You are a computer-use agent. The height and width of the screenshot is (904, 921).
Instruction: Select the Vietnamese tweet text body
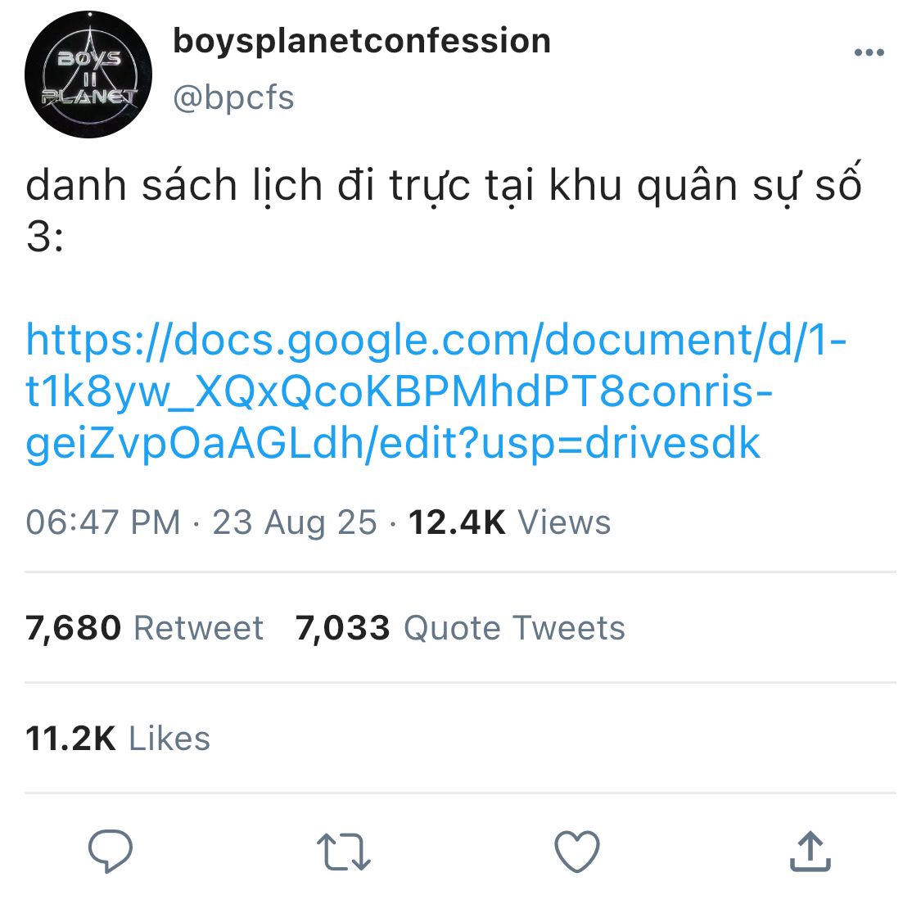tap(444, 210)
